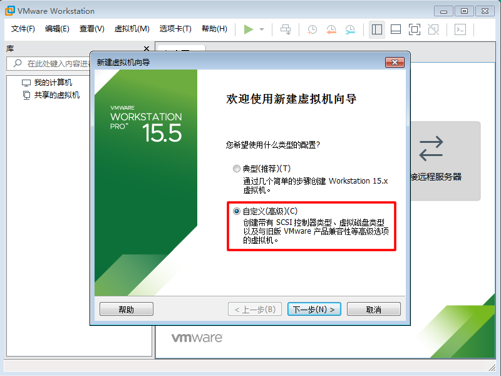Open the 文件(F) menu

pyautogui.click(x=23, y=29)
